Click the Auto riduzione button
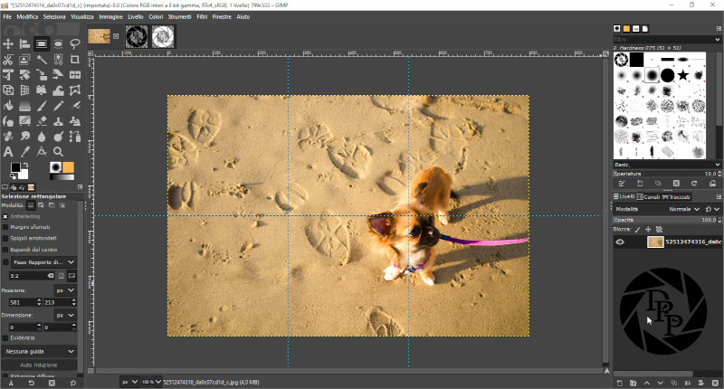The width and height of the screenshot is (724, 389). [41, 365]
